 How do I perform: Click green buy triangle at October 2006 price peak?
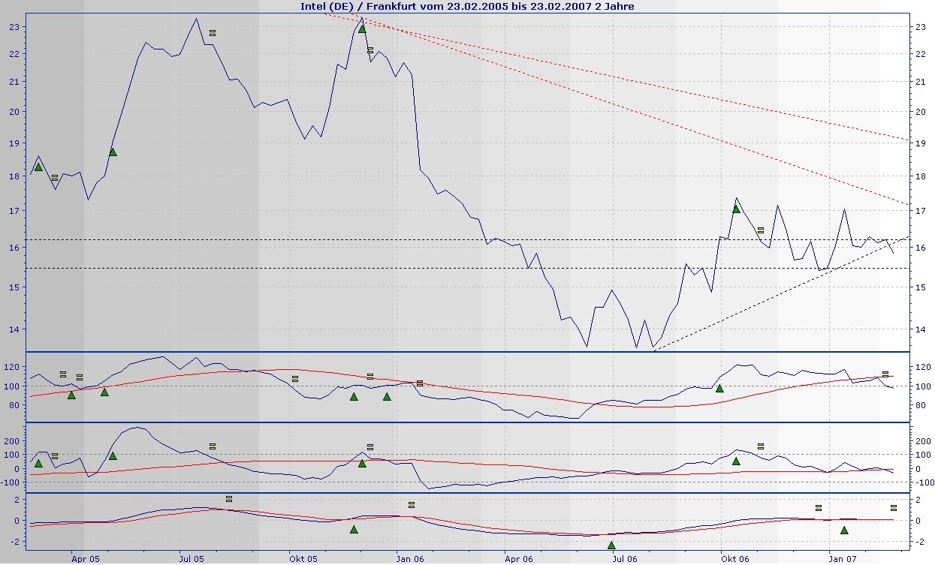pyautogui.click(x=736, y=209)
